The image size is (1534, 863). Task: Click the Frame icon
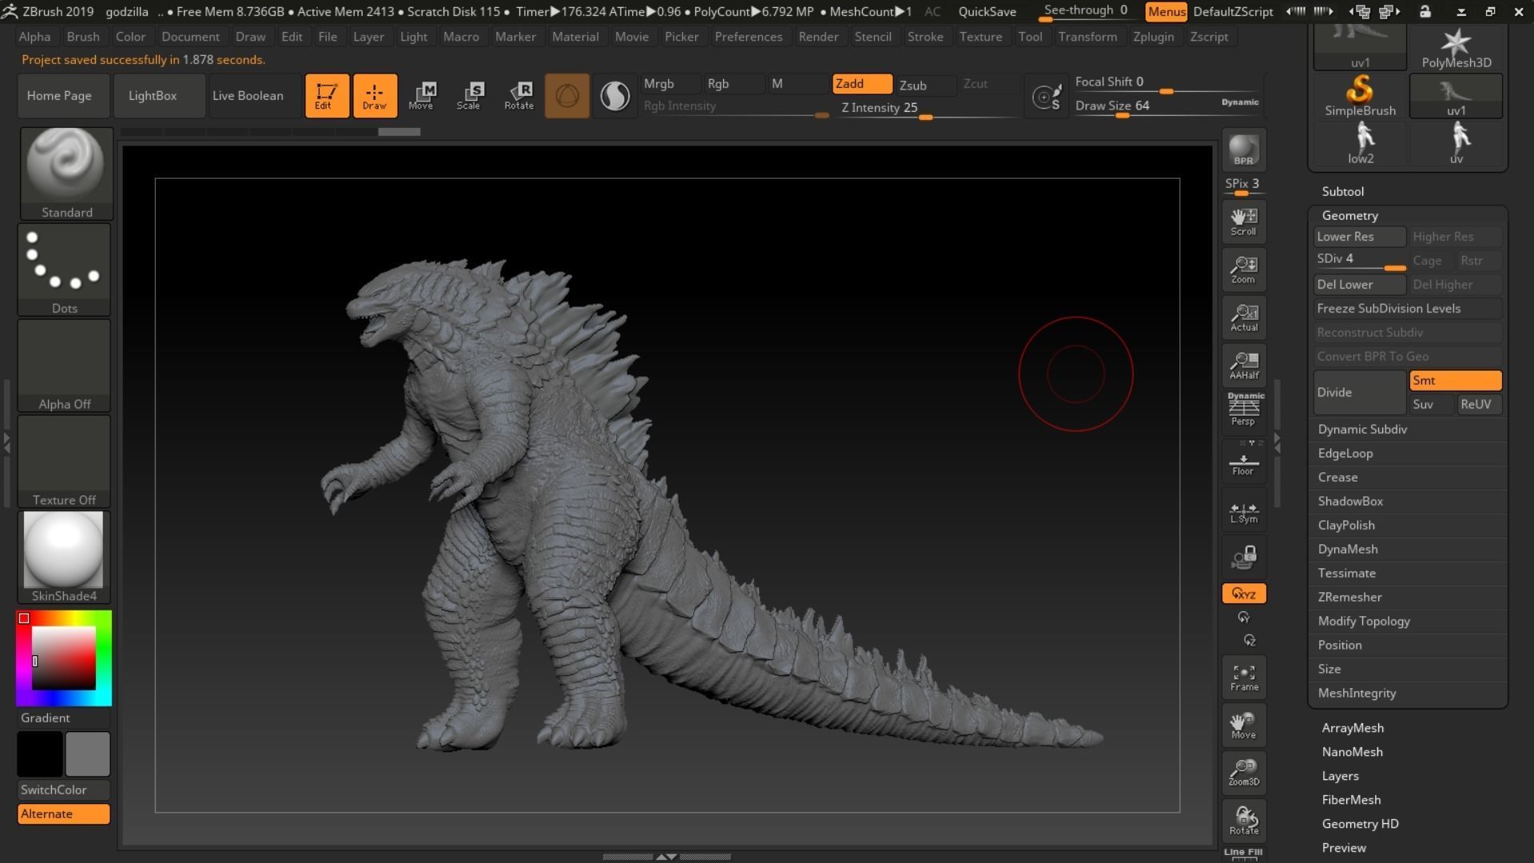(x=1244, y=677)
